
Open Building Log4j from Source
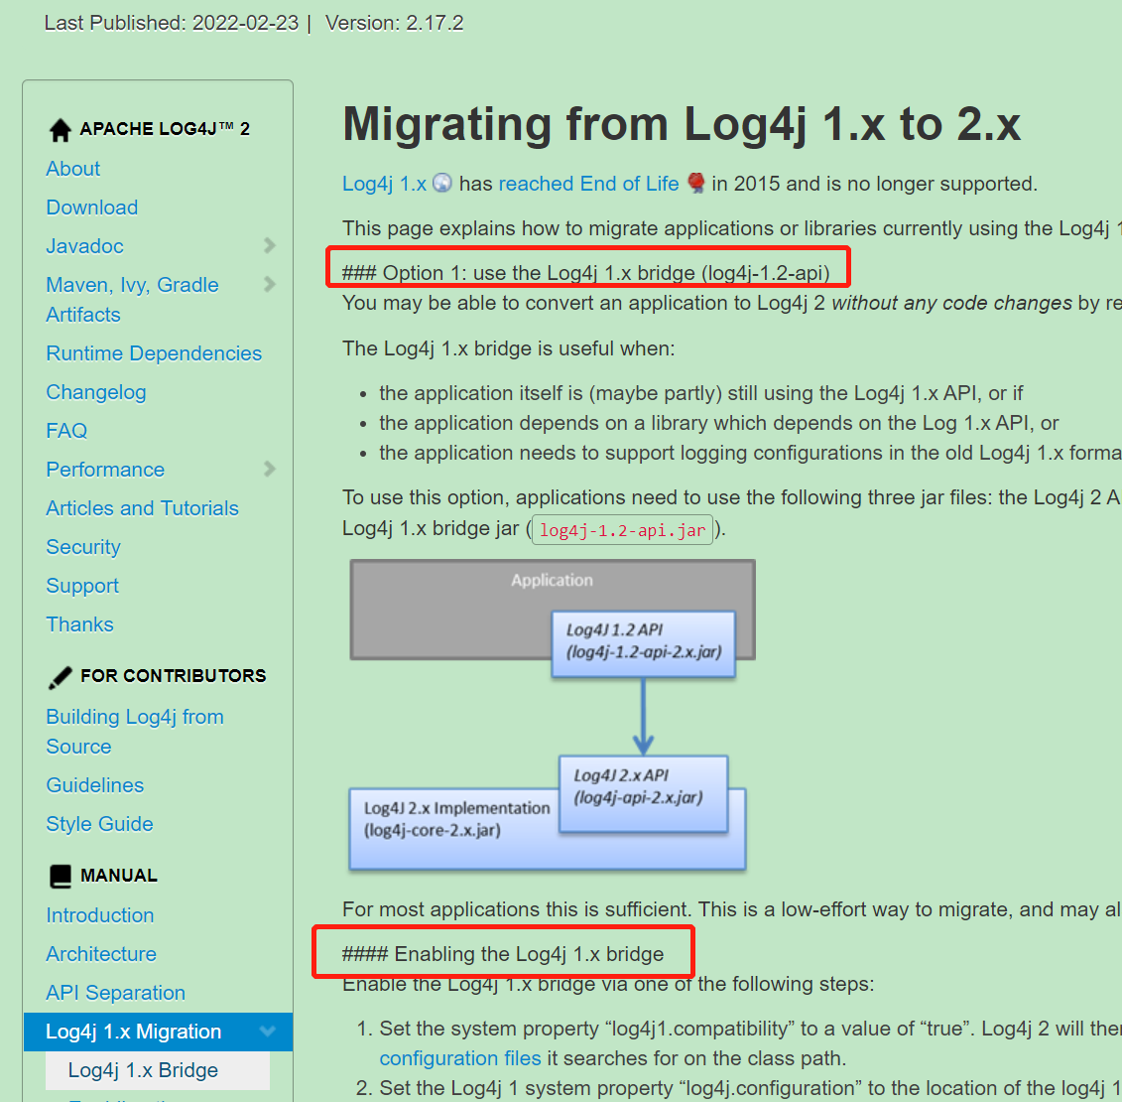135,731
